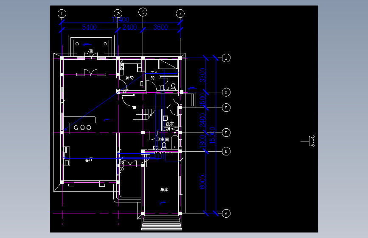368x238 pixels.
Task: Select the vertical 2400 dimension between F and E
Action: point(202,120)
